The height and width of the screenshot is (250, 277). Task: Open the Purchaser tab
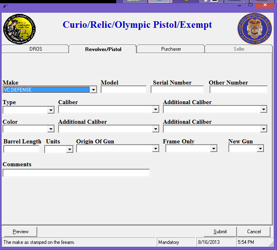click(171, 49)
